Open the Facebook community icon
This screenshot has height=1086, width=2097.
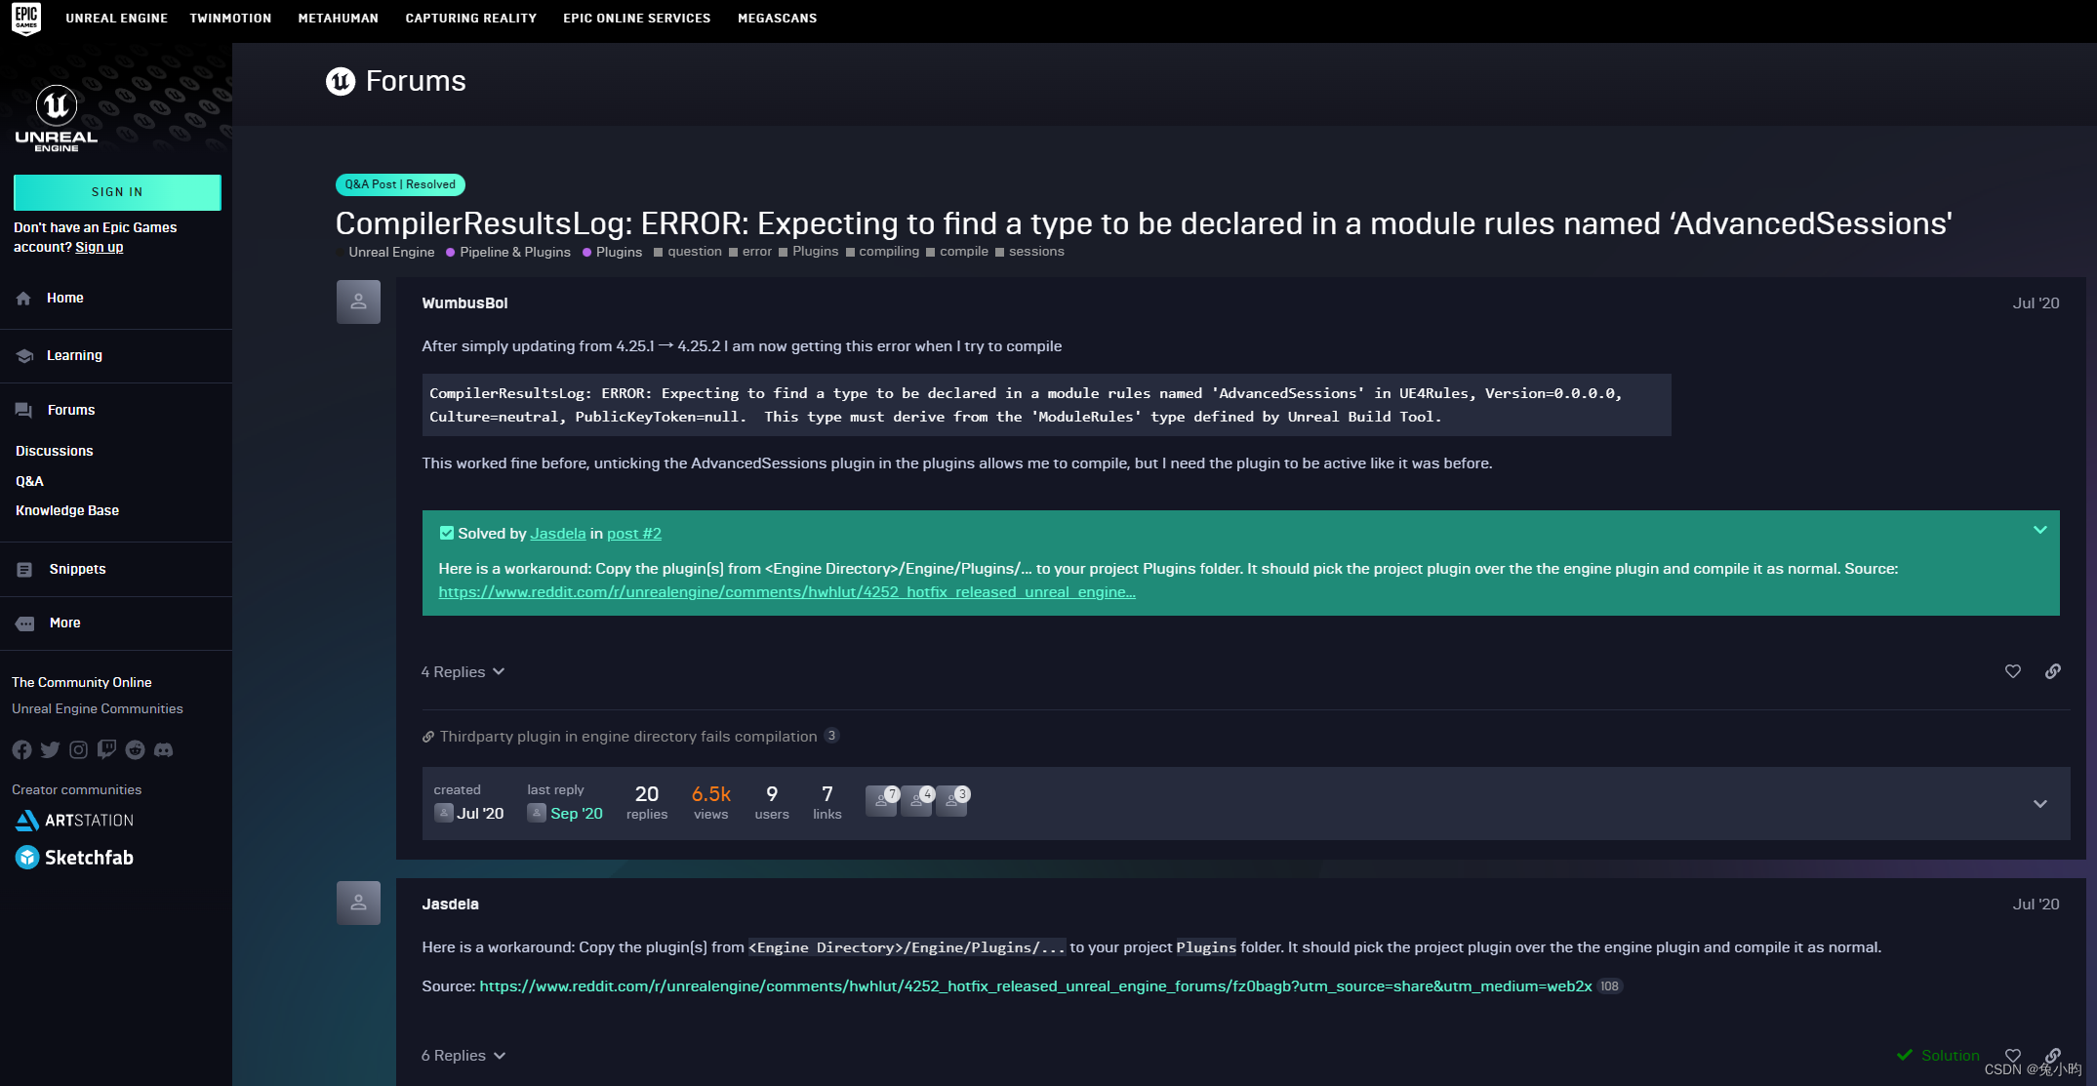coord(21,749)
